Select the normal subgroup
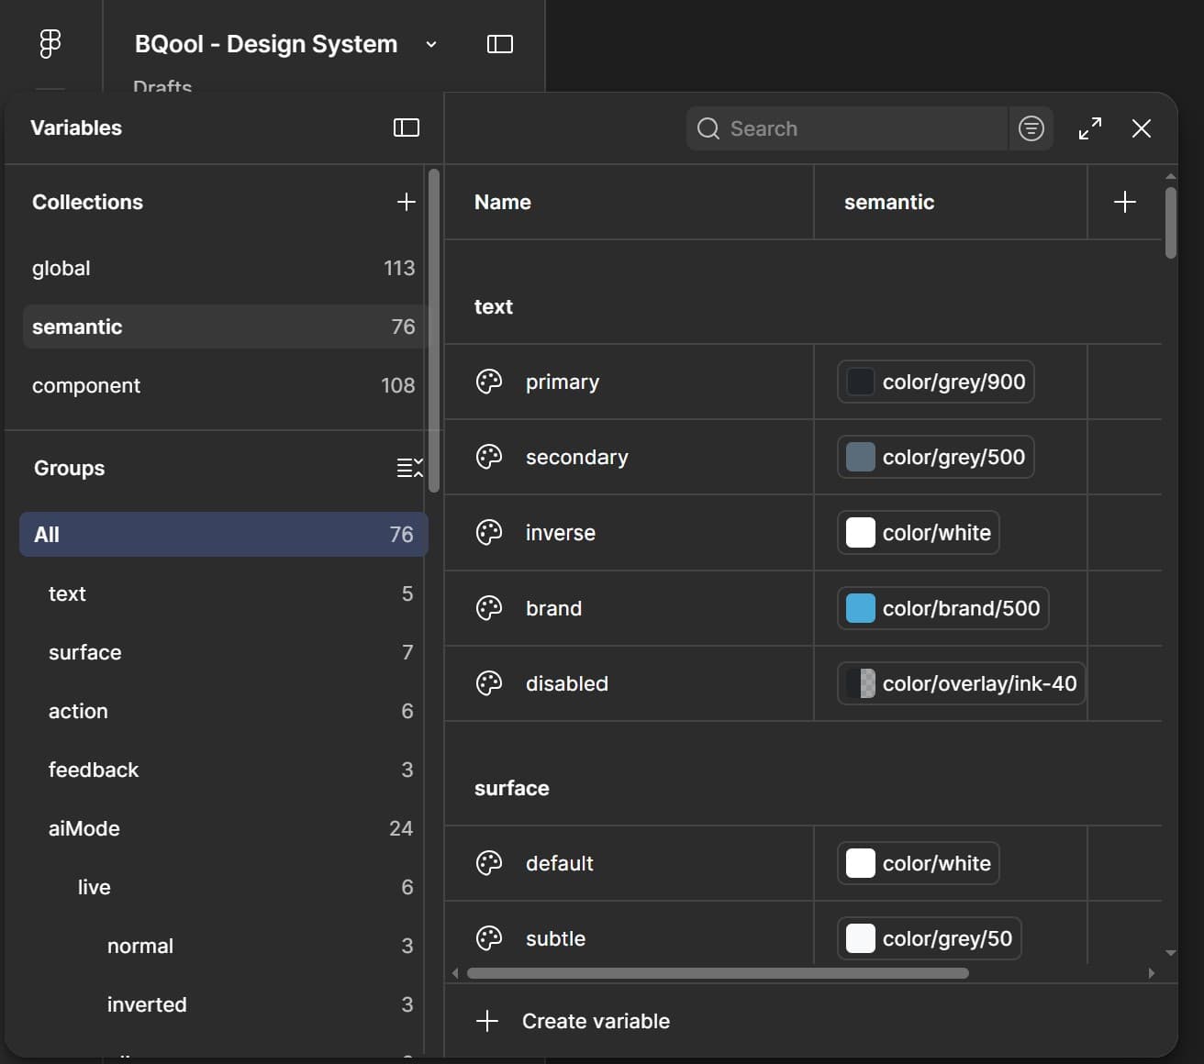1204x1064 pixels. pos(224,946)
